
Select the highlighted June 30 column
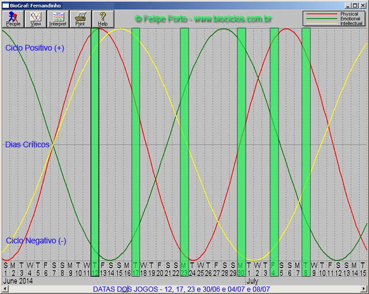[x=242, y=152]
